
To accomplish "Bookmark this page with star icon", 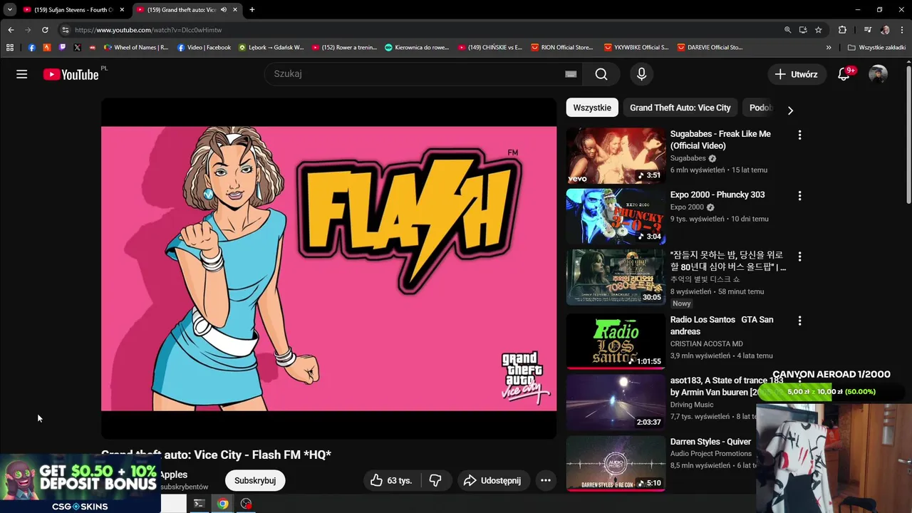I will click(819, 30).
